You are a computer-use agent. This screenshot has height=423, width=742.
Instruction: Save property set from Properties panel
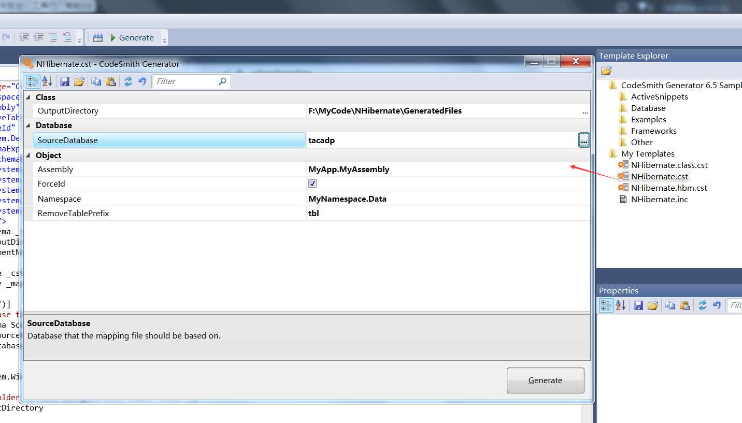(x=638, y=305)
